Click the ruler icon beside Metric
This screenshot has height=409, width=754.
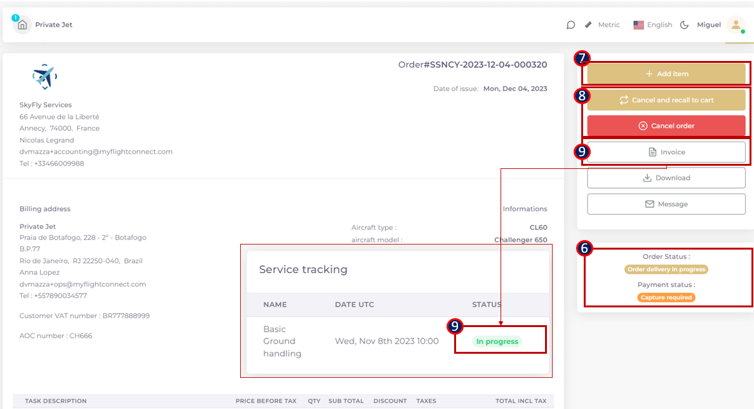588,25
